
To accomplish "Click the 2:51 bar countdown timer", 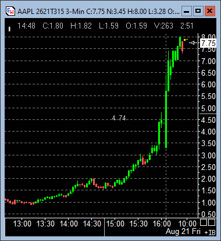I will point(187,26).
